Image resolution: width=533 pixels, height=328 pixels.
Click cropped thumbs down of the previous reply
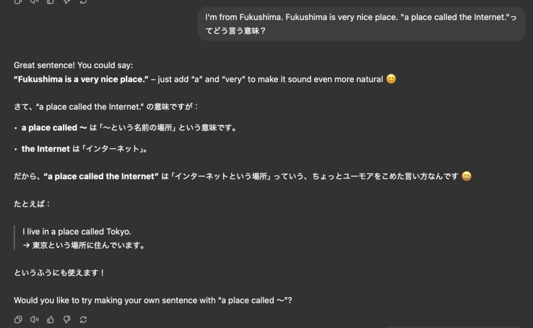(67, 2)
